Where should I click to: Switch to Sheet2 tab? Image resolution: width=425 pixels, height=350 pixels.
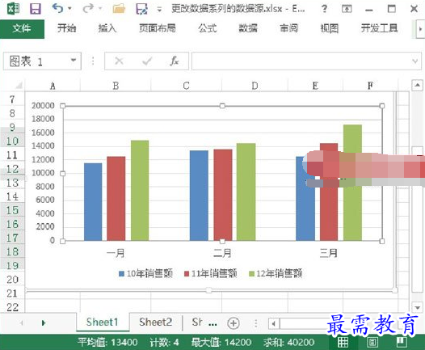pyautogui.click(x=156, y=322)
